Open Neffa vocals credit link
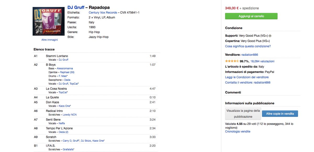 pyautogui.click(x=62, y=123)
